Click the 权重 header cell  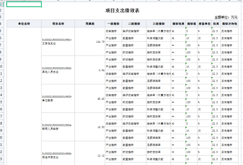point(216,24)
